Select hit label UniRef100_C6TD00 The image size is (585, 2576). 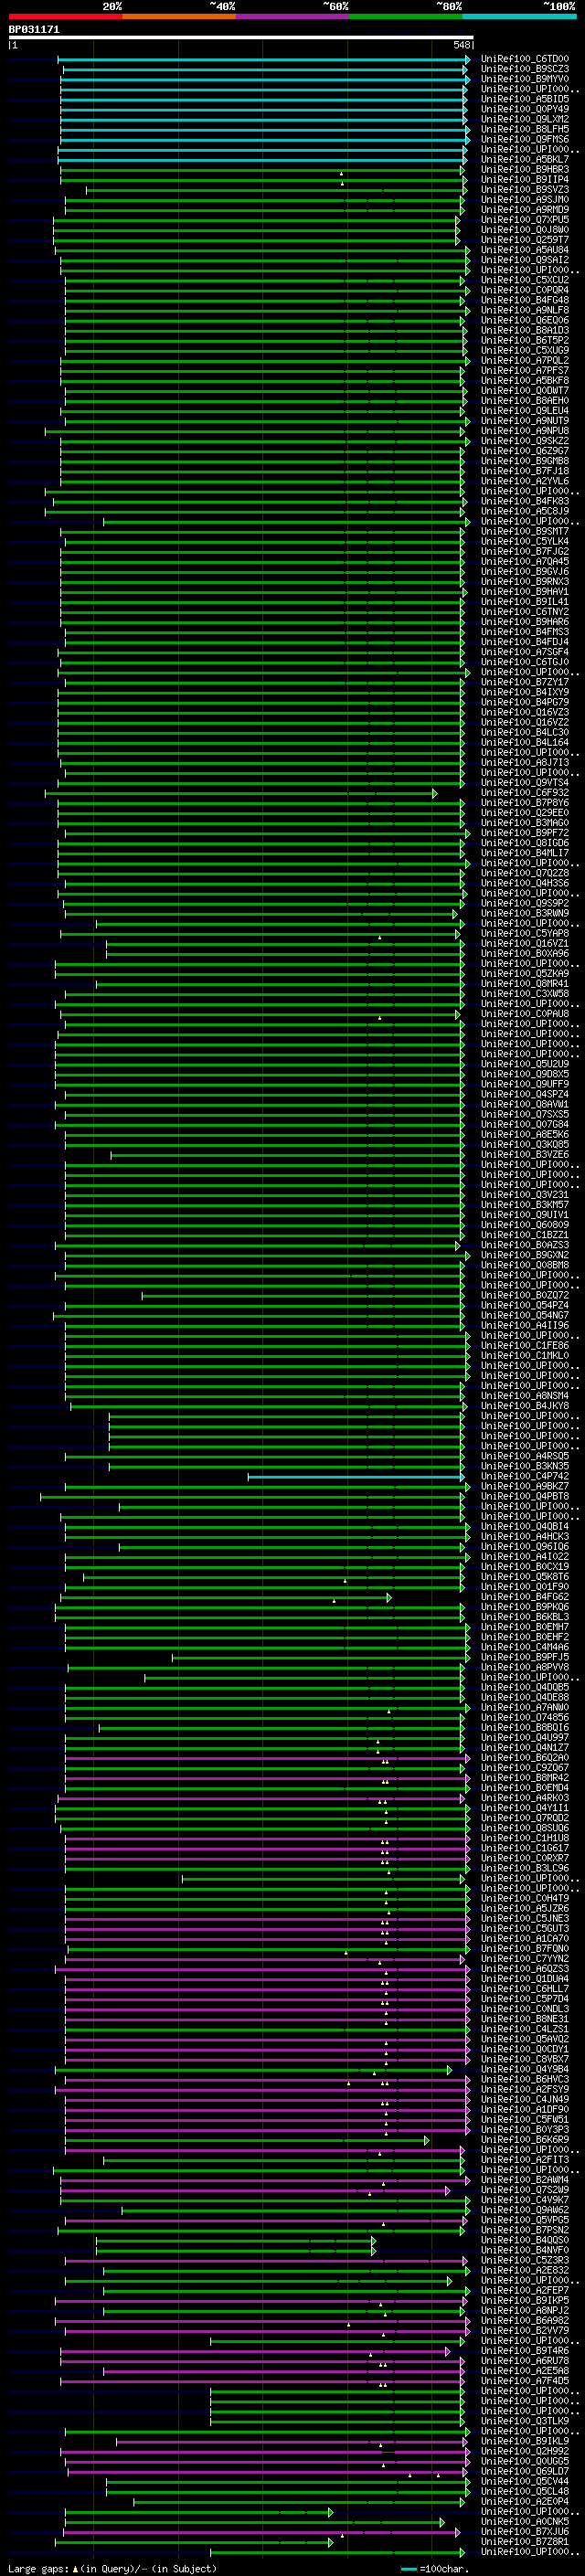(525, 59)
